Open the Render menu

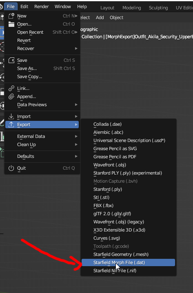pyautogui.click(x=41, y=7)
